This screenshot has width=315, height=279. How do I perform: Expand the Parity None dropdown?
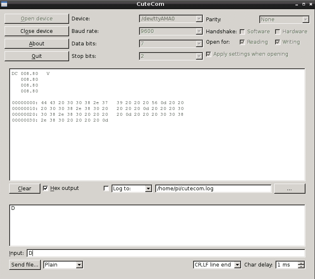305,20
